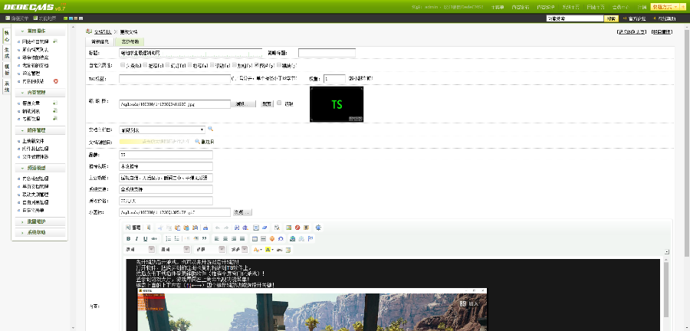Click the Insert Image editor icon
690x331 pixels.
[289, 228]
